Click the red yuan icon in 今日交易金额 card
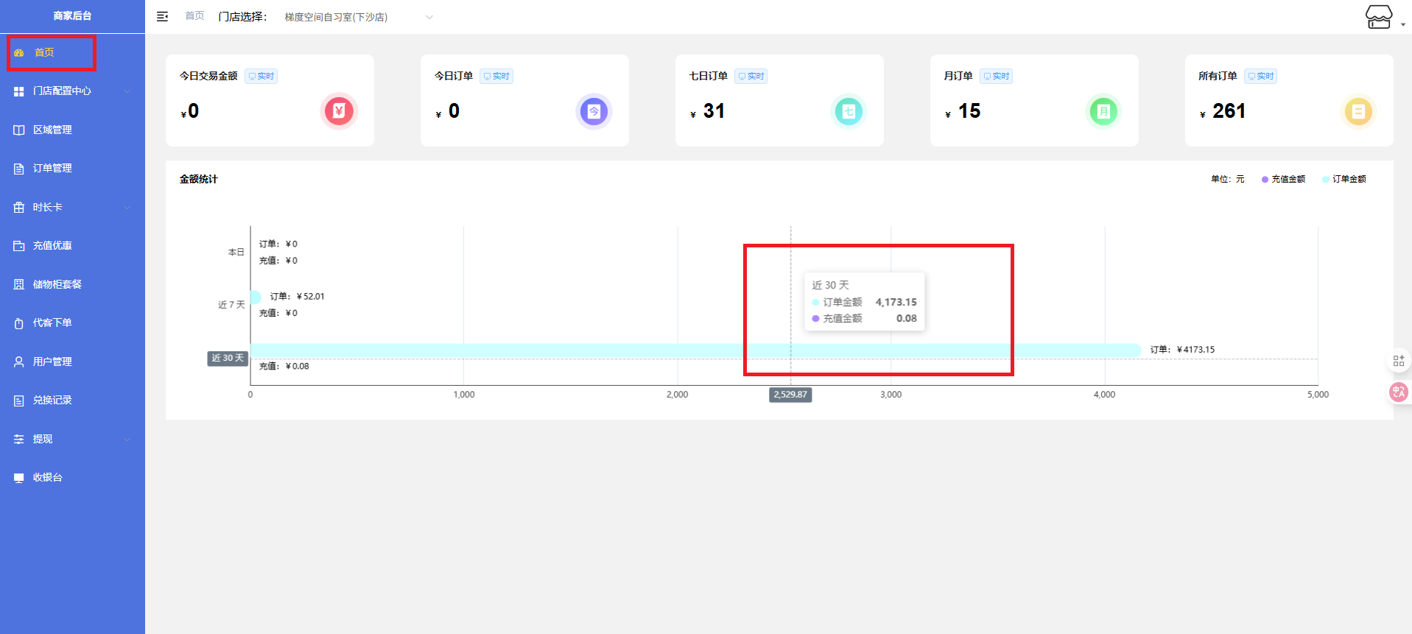 [x=339, y=111]
